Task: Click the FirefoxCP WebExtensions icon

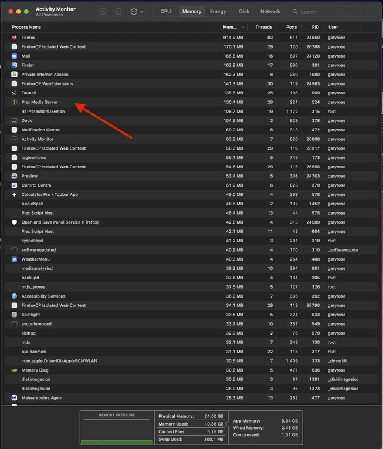Action: [14, 83]
